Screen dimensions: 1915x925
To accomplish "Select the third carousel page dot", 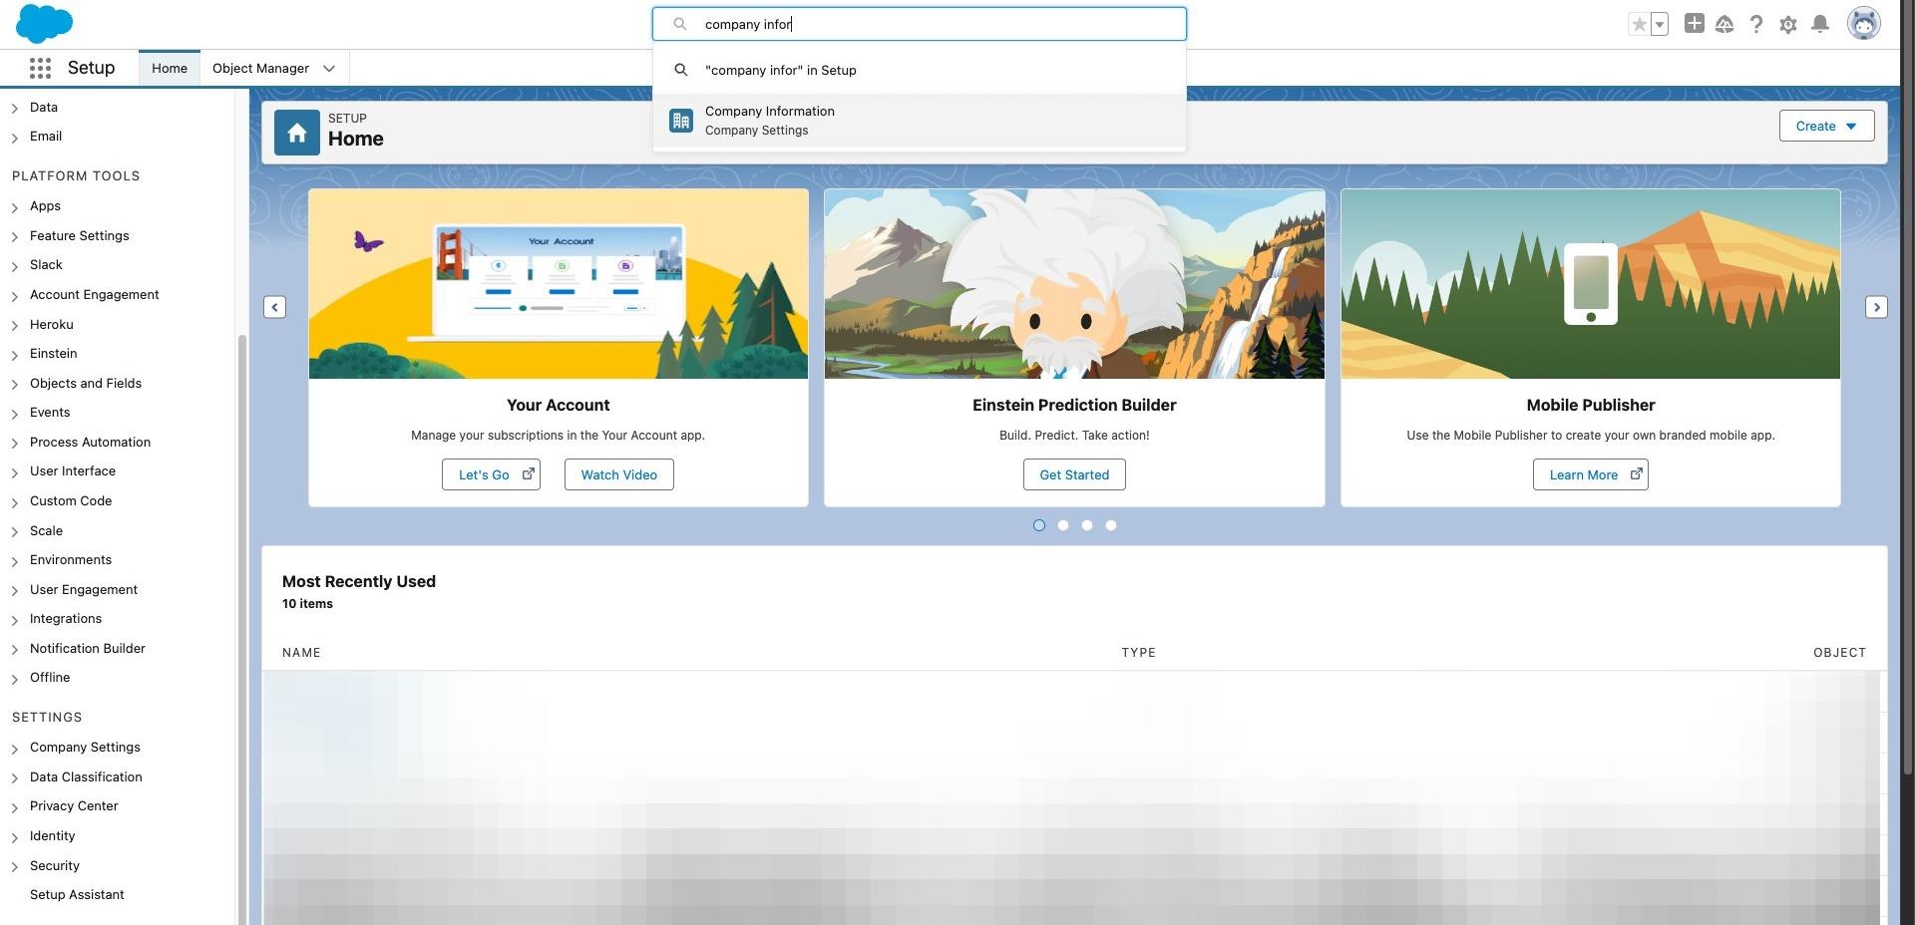I will coord(1087,525).
